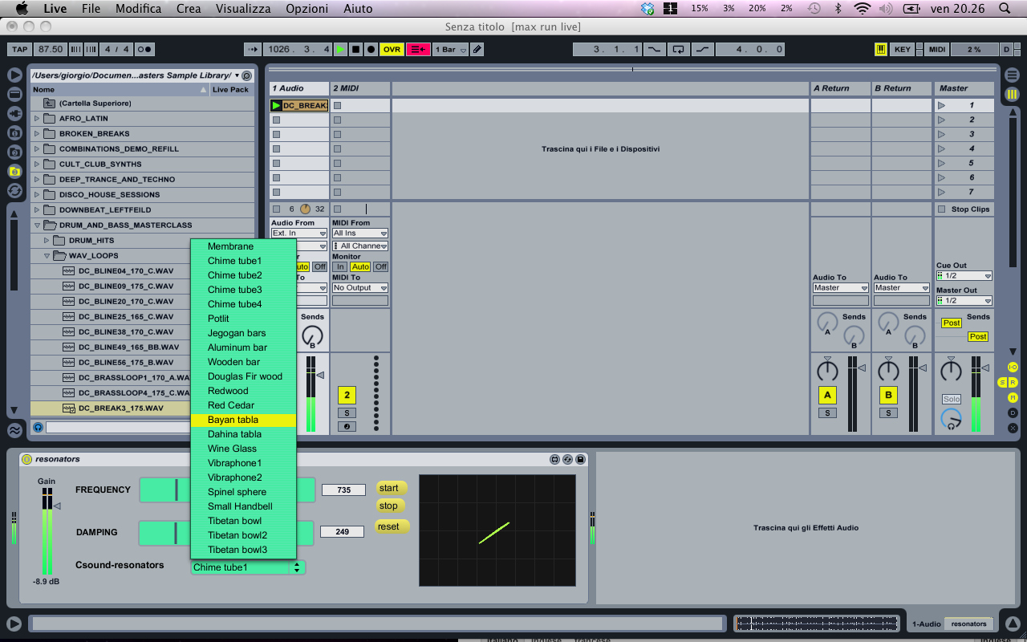The image size is (1027, 642).
Task: Open the Modifica menu
Action: [x=138, y=8]
